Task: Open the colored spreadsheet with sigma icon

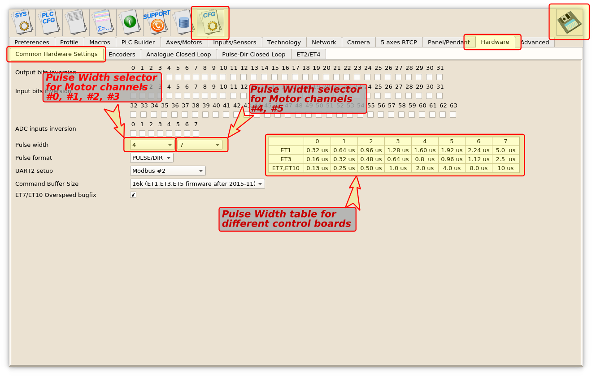Action: pos(103,22)
